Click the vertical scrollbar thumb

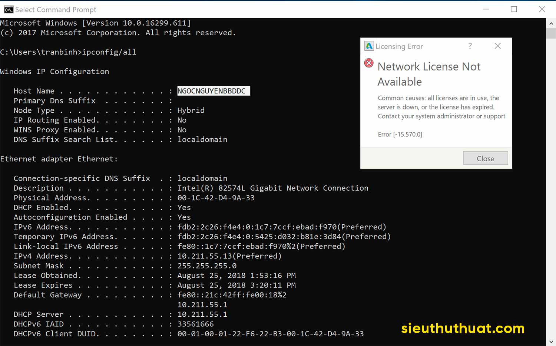[551, 33]
